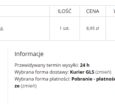This screenshot has height=104, width=115.
Task: Click the "1 szt." quantity cell
Action: [x=65, y=28]
